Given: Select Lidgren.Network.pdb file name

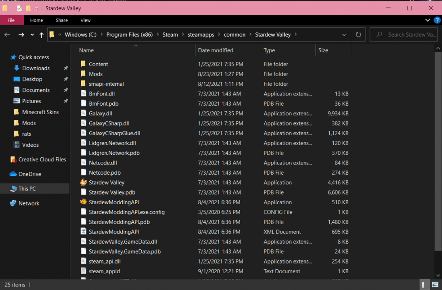Looking at the screenshot, I should tap(114, 153).
